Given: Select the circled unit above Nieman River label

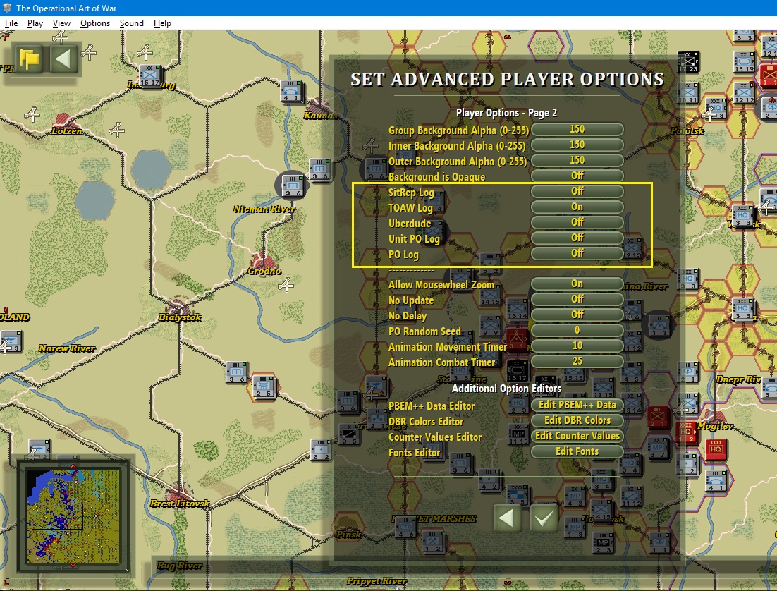Looking at the screenshot, I should coord(292,186).
